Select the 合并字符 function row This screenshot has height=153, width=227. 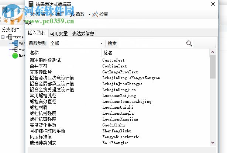tap(119, 66)
